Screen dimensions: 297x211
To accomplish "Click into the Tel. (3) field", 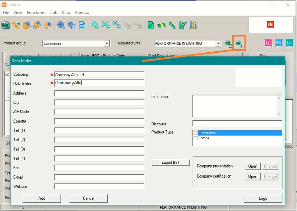I will pos(99,149).
